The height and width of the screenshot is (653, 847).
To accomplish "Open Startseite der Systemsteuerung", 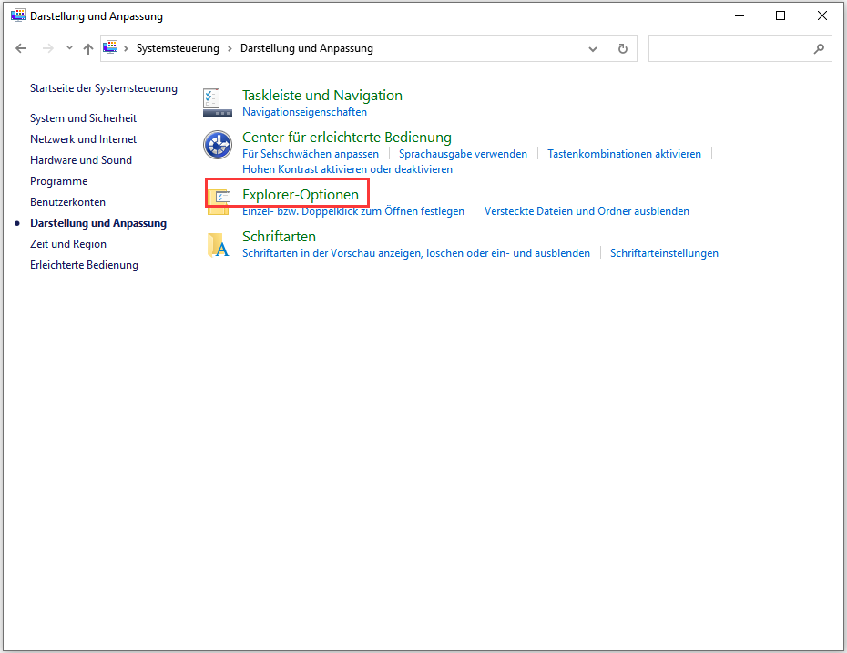I will coord(104,88).
